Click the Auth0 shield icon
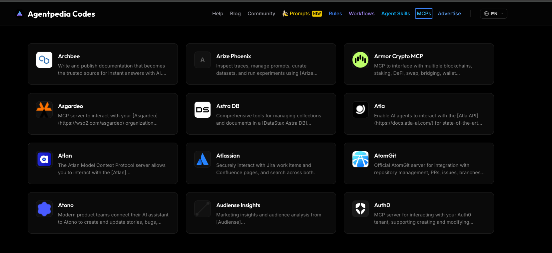The height and width of the screenshot is (253, 552). pyautogui.click(x=360, y=209)
